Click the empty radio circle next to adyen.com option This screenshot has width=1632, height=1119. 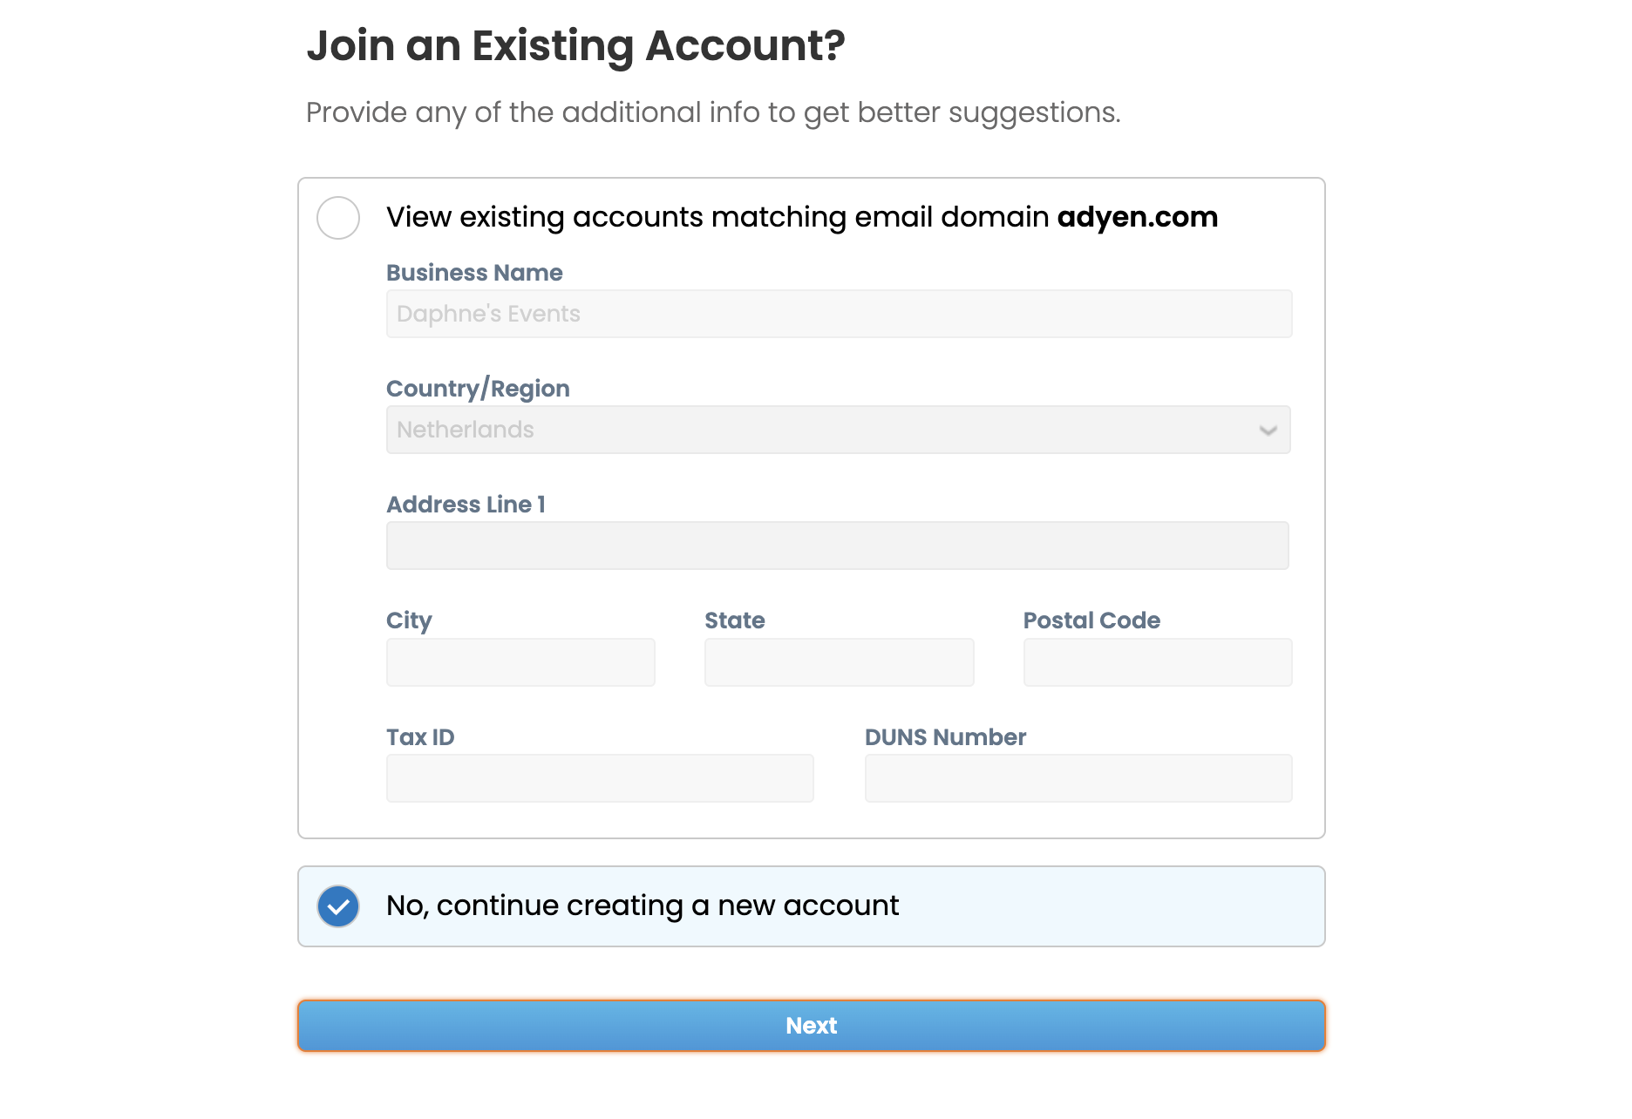point(338,218)
